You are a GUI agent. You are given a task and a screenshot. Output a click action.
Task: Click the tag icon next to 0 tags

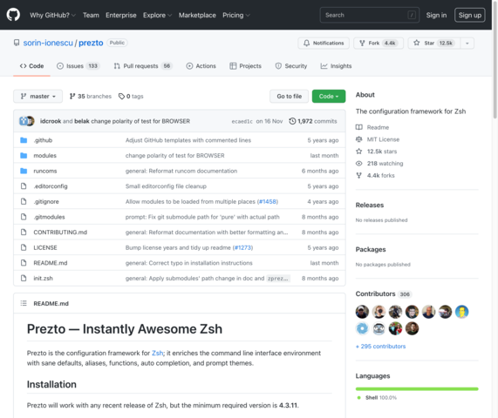coord(121,96)
